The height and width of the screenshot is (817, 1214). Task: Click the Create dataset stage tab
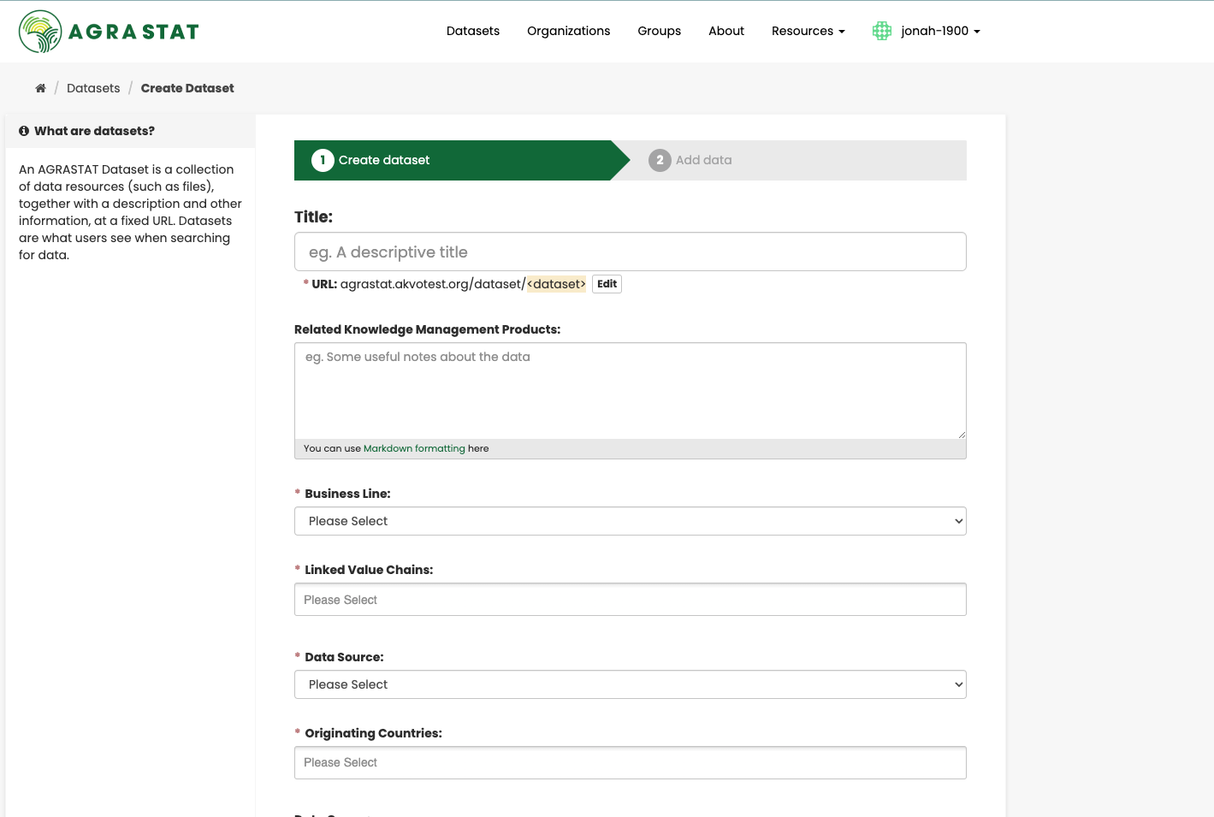coord(462,160)
